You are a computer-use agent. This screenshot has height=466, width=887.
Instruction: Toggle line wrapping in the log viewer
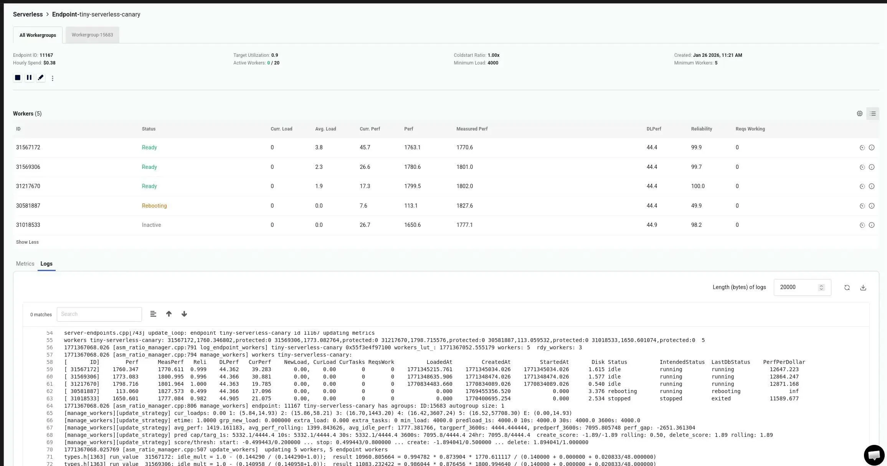(x=153, y=314)
